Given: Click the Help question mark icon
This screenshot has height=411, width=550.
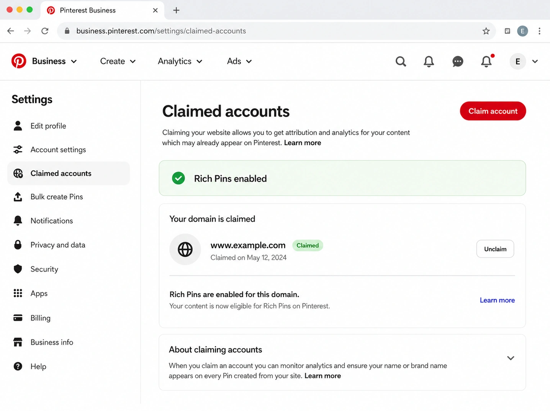Looking at the screenshot, I should click(18, 366).
